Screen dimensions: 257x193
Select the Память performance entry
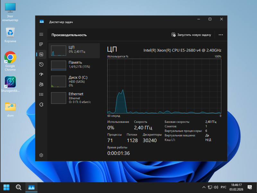point(74,65)
